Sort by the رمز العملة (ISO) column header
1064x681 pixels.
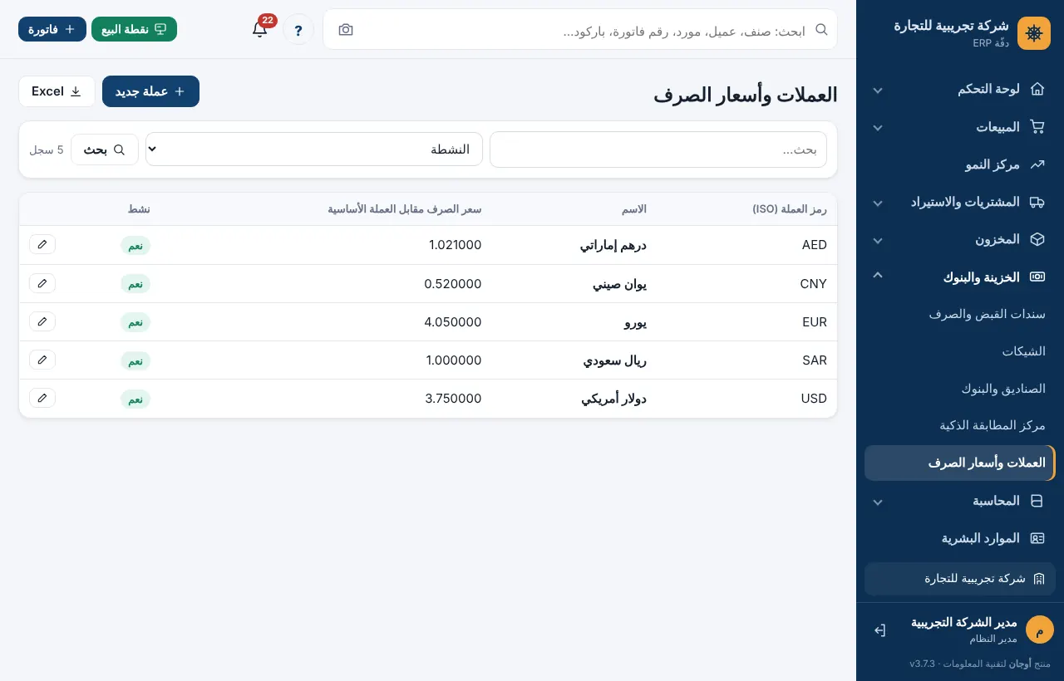click(790, 209)
